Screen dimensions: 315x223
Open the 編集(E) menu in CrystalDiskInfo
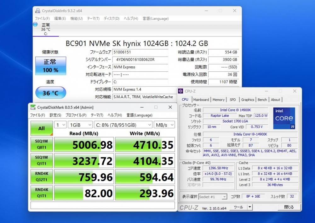point(60,19)
